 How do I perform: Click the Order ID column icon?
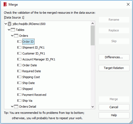[x=19, y=42]
